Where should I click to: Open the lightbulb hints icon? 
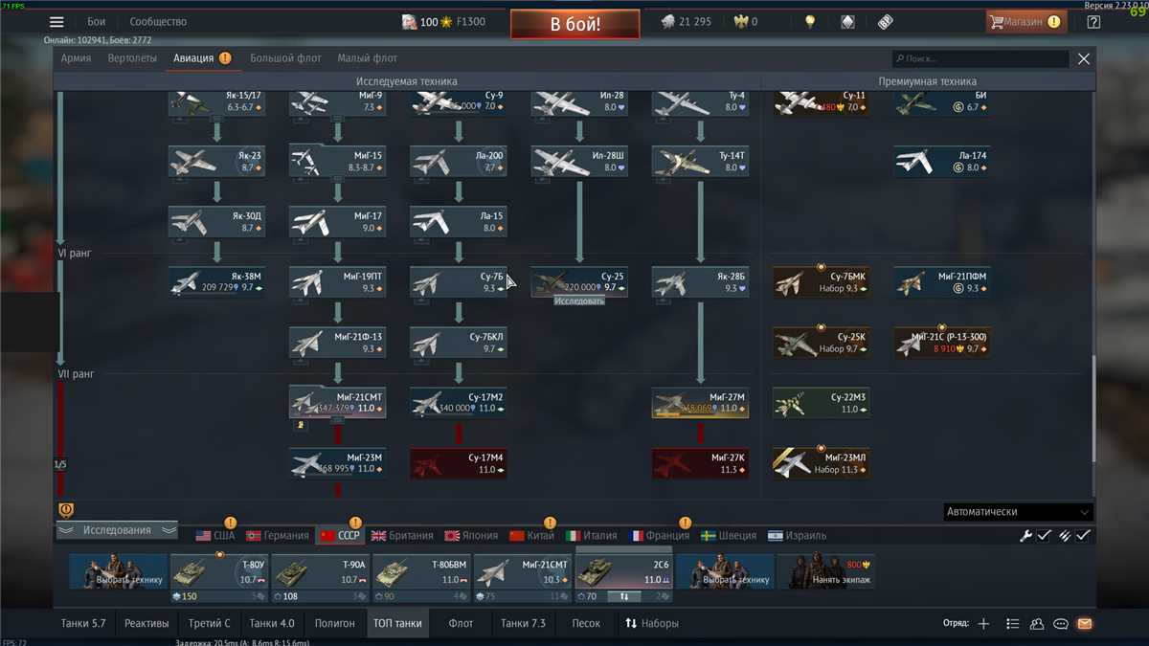[810, 22]
